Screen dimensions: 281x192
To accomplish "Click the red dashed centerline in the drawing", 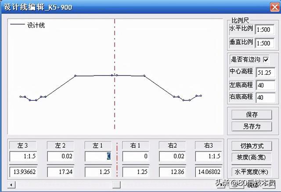I will pos(115,74).
